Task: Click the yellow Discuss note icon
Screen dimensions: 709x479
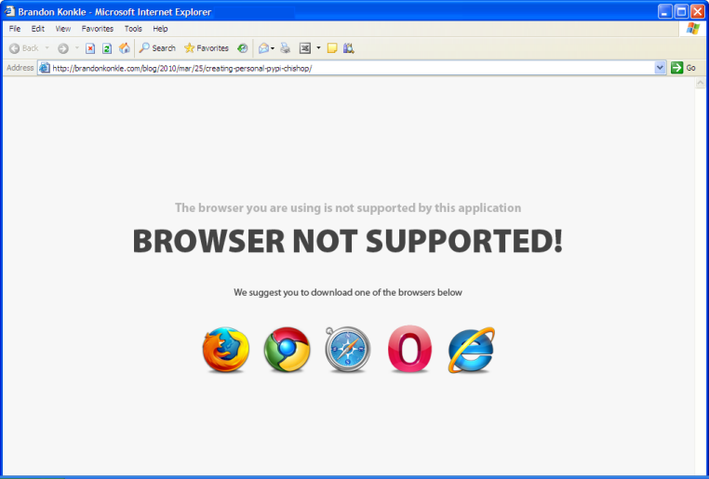Action: pyautogui.click(x=332, y=48)
